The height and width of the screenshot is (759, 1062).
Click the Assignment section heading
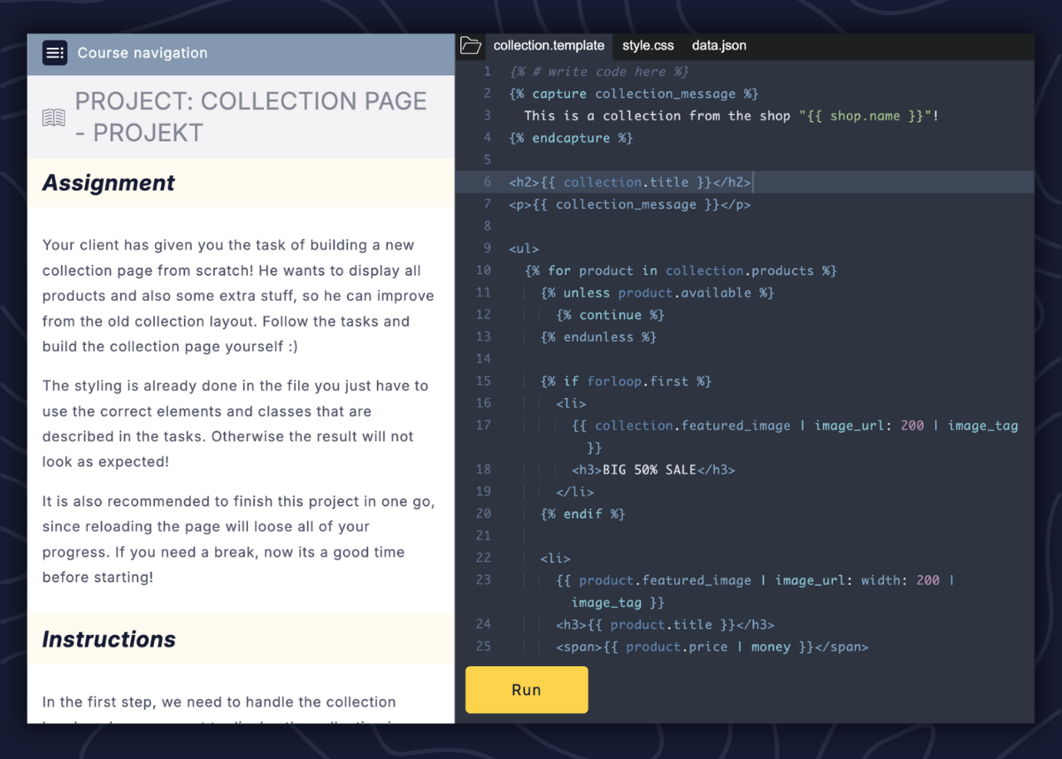109,183
